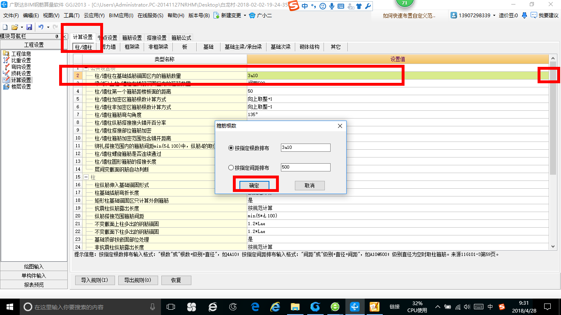Click the user account avatar icon

click(454, 15)
